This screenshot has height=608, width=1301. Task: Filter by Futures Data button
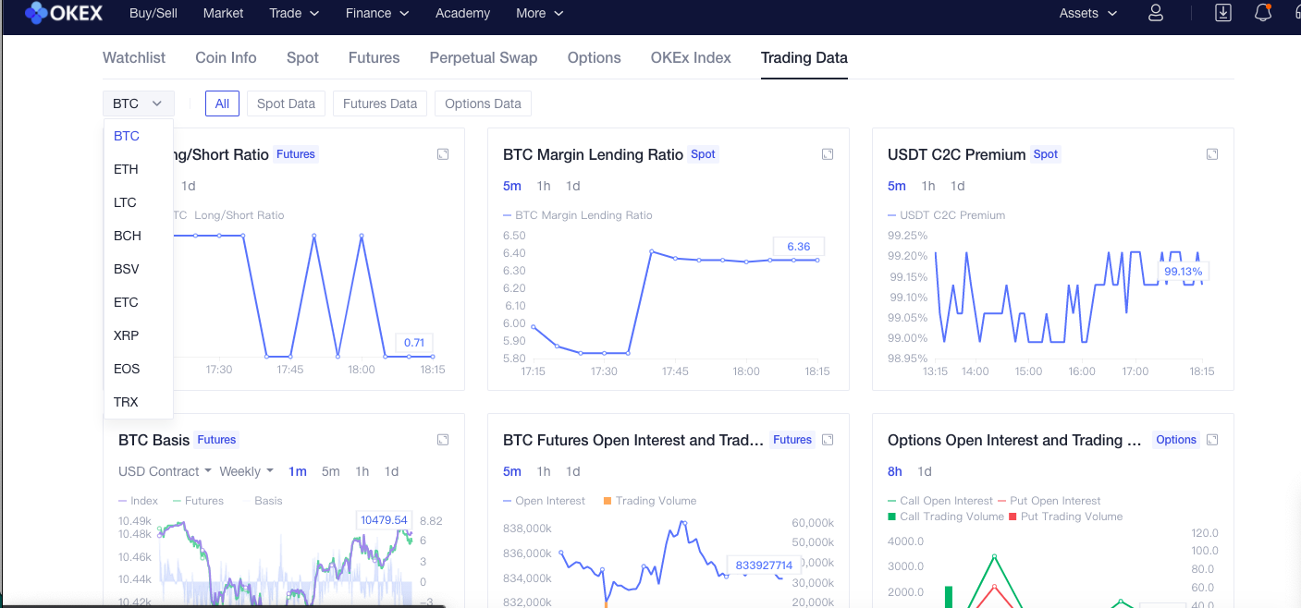click(379, 103)
